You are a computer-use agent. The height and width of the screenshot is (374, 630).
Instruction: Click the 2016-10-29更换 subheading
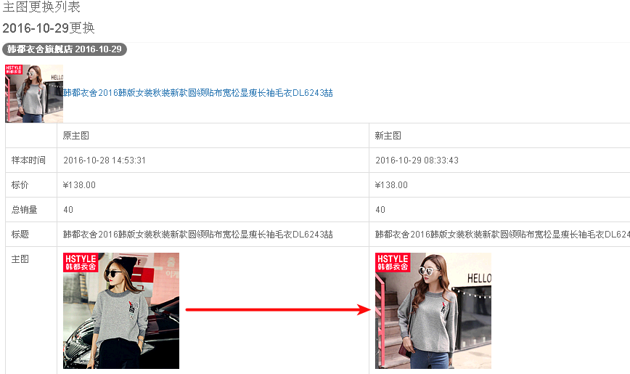pos(49,28)
